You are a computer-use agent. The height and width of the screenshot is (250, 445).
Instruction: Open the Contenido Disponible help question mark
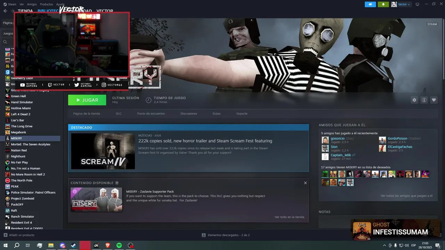[117, 183]
